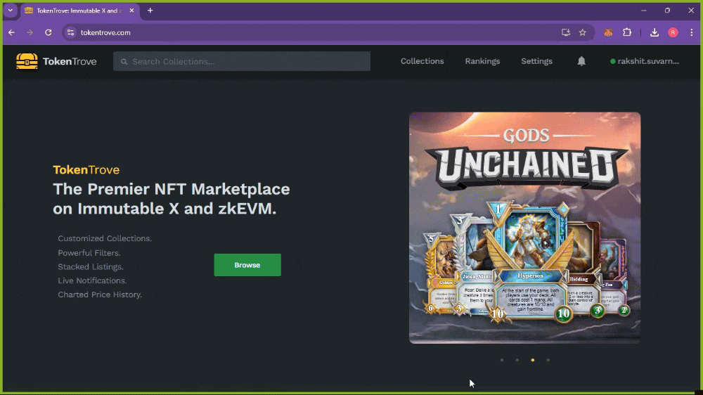
Task: Click the "Customized Collections." text
Action: click(x=105, y=238)
